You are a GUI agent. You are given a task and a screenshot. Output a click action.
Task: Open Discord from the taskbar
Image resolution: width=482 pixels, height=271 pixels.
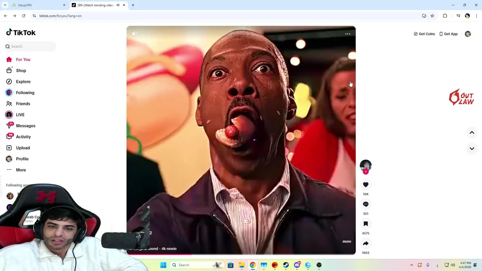(297, 265)
